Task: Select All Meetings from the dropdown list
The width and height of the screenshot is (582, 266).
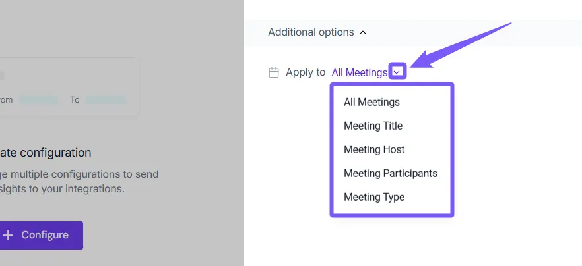Action: 372,102
